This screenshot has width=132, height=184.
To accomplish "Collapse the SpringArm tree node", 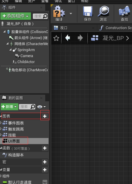I will click(11, 50).
